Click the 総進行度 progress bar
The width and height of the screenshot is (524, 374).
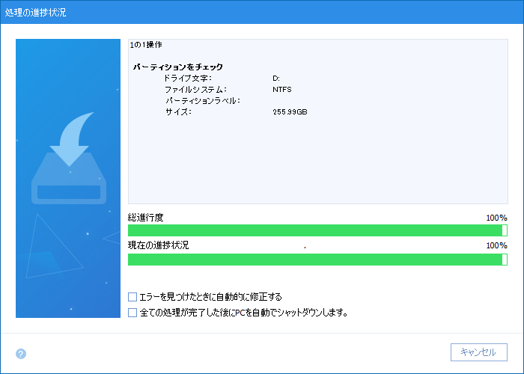point(317,230)
